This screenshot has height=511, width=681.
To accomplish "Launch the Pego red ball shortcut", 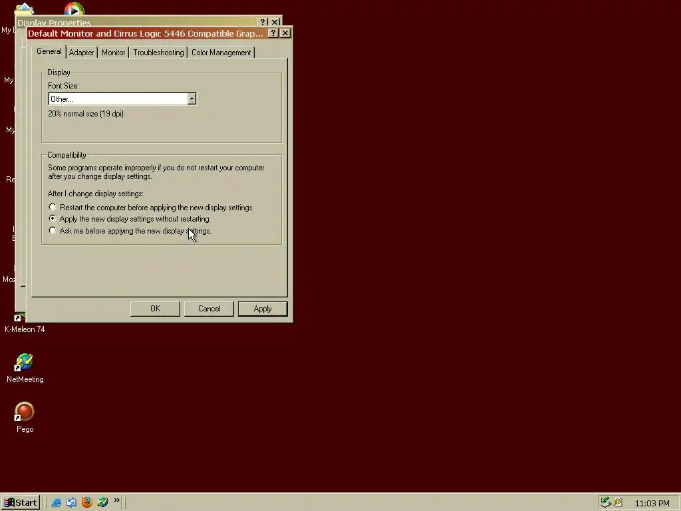I will [x=25, y=417].
